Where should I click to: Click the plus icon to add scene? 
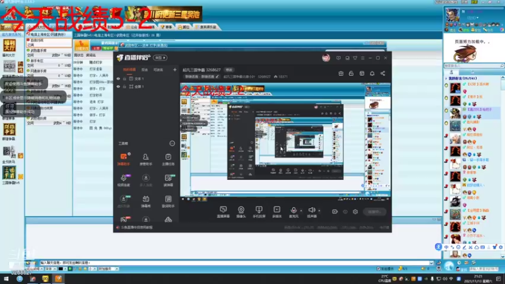coord(175,69)
